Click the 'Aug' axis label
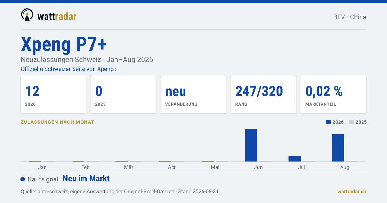This screenshot has width=387, height=203. pos(345,167)
